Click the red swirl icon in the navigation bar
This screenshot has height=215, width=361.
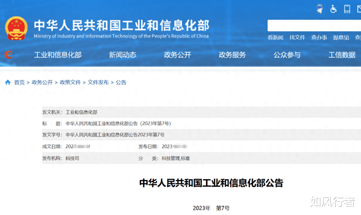[9, 54]
